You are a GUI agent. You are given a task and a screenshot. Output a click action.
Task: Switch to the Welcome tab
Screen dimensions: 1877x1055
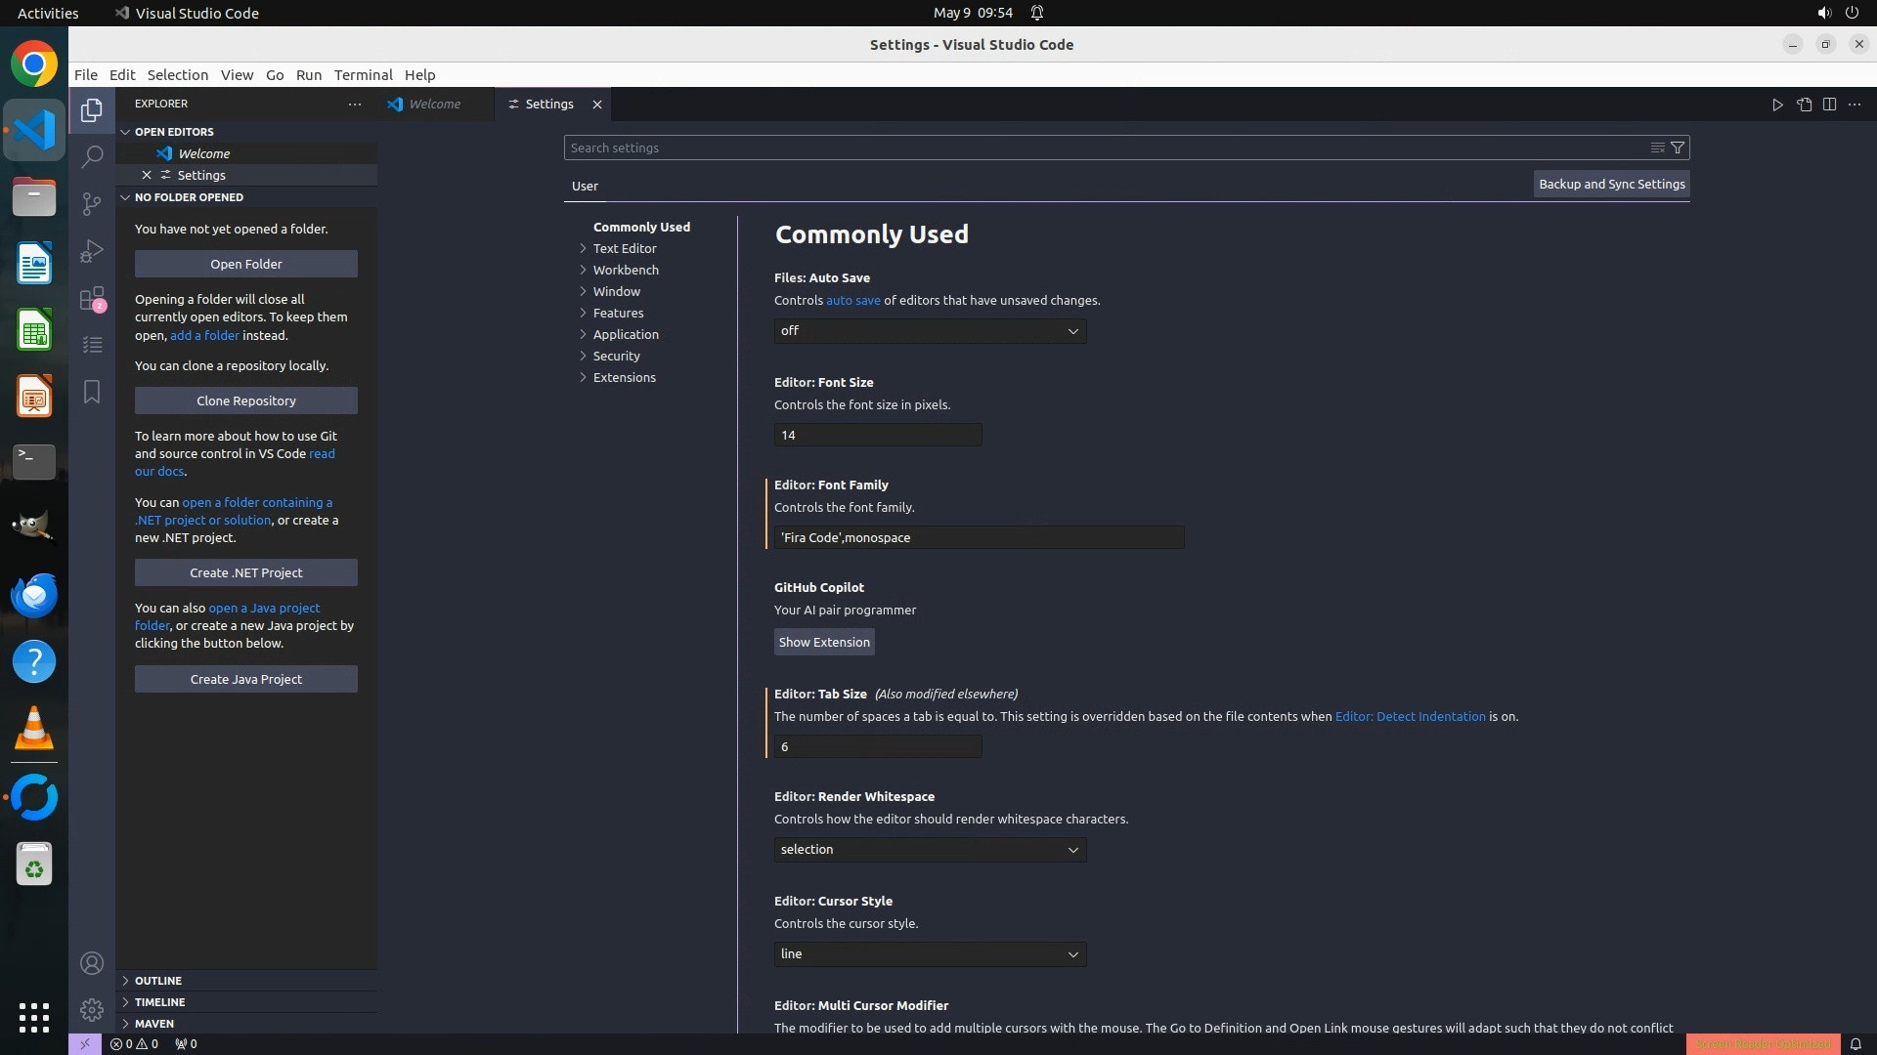click(x=434, y=105)
